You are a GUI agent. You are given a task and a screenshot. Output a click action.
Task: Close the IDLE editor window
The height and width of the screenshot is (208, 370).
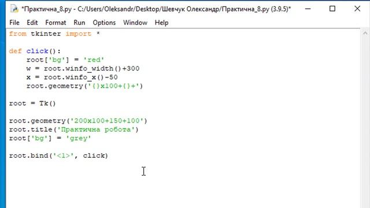click(x=357, y=9)
